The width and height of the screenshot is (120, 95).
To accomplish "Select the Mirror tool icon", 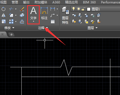I will (3, 15).
